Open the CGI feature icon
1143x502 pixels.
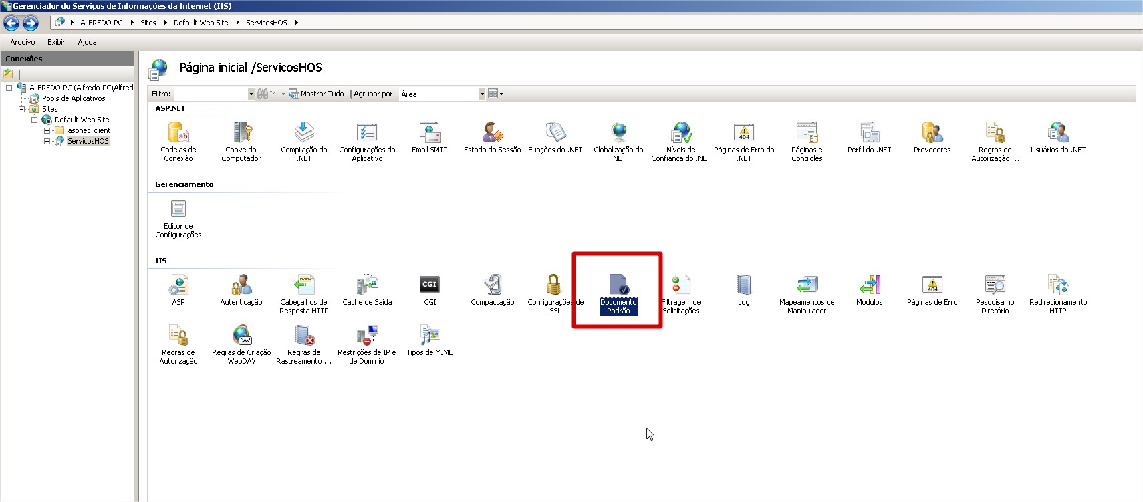[429, 286]
